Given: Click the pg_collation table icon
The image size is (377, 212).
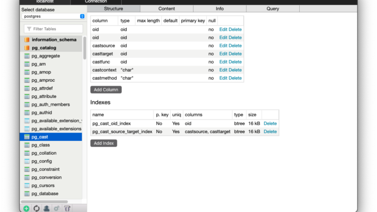Looking at the screenshot, I should 27,153.
